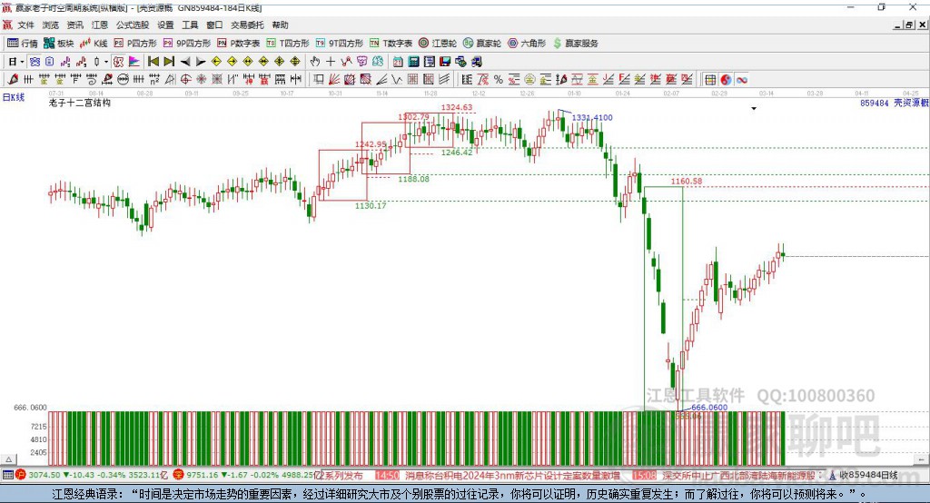
Task: Click the 1324.63 red price label
Action: [457, 107]
